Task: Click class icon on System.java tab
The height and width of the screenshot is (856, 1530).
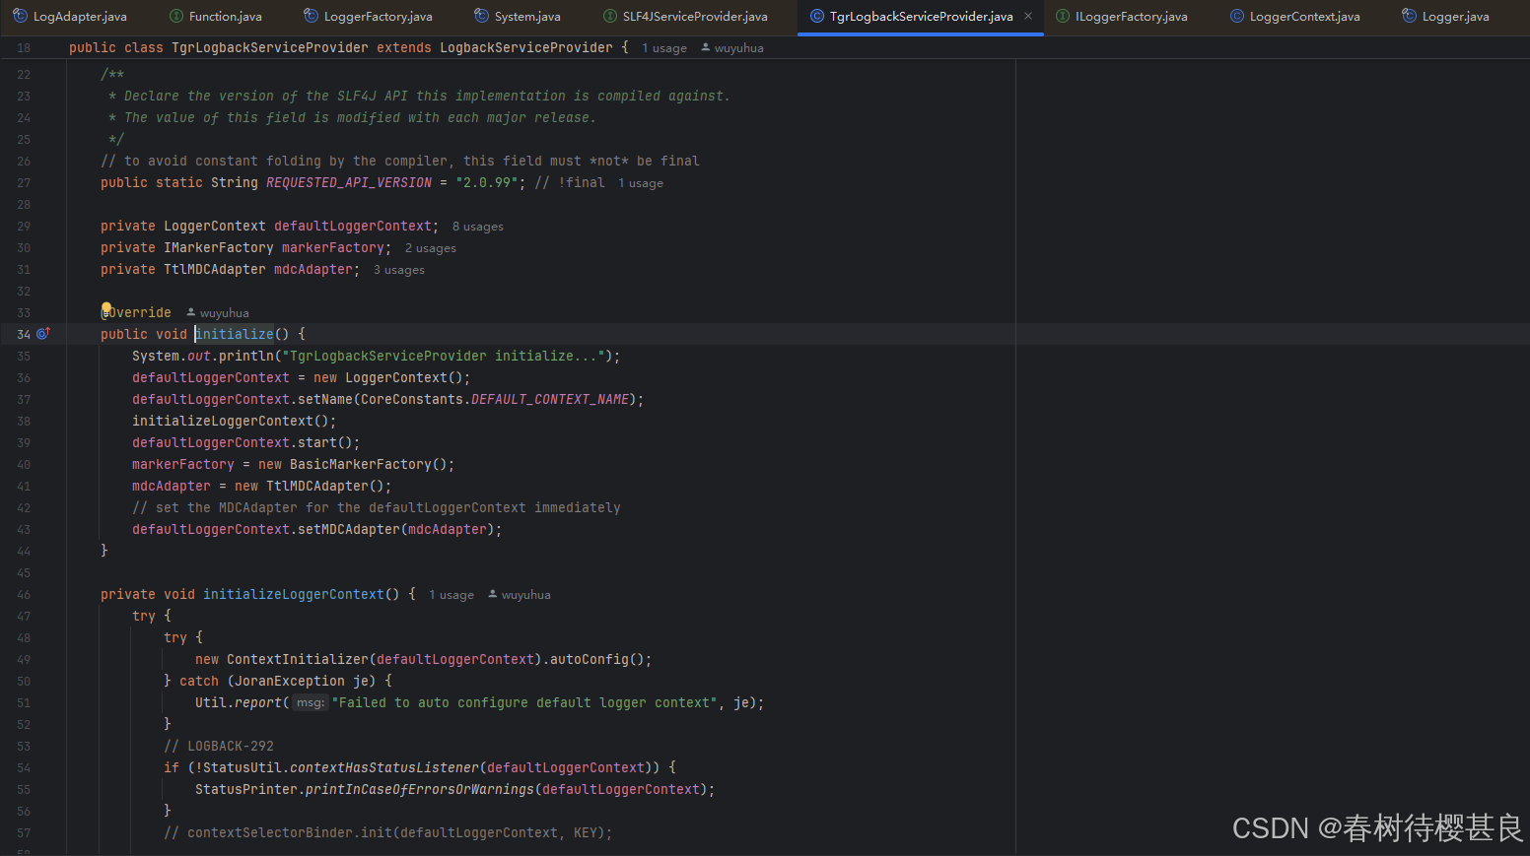Action: point(482,16)
